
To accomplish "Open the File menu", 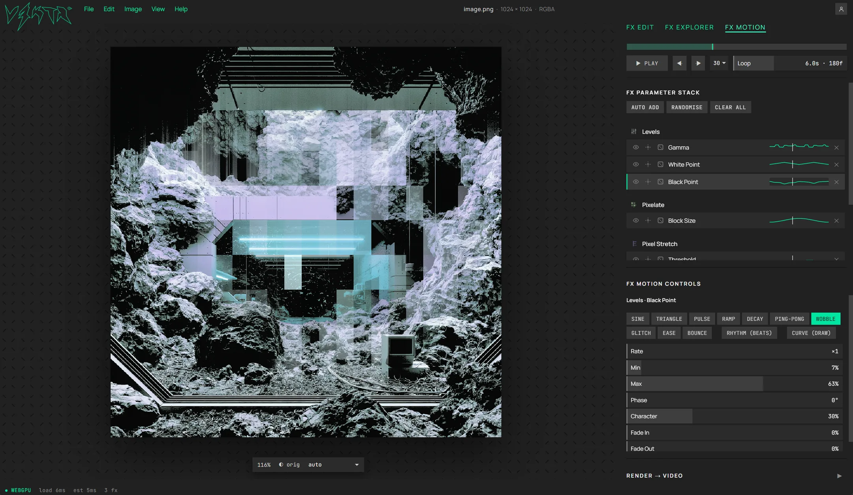I will 89,9.
